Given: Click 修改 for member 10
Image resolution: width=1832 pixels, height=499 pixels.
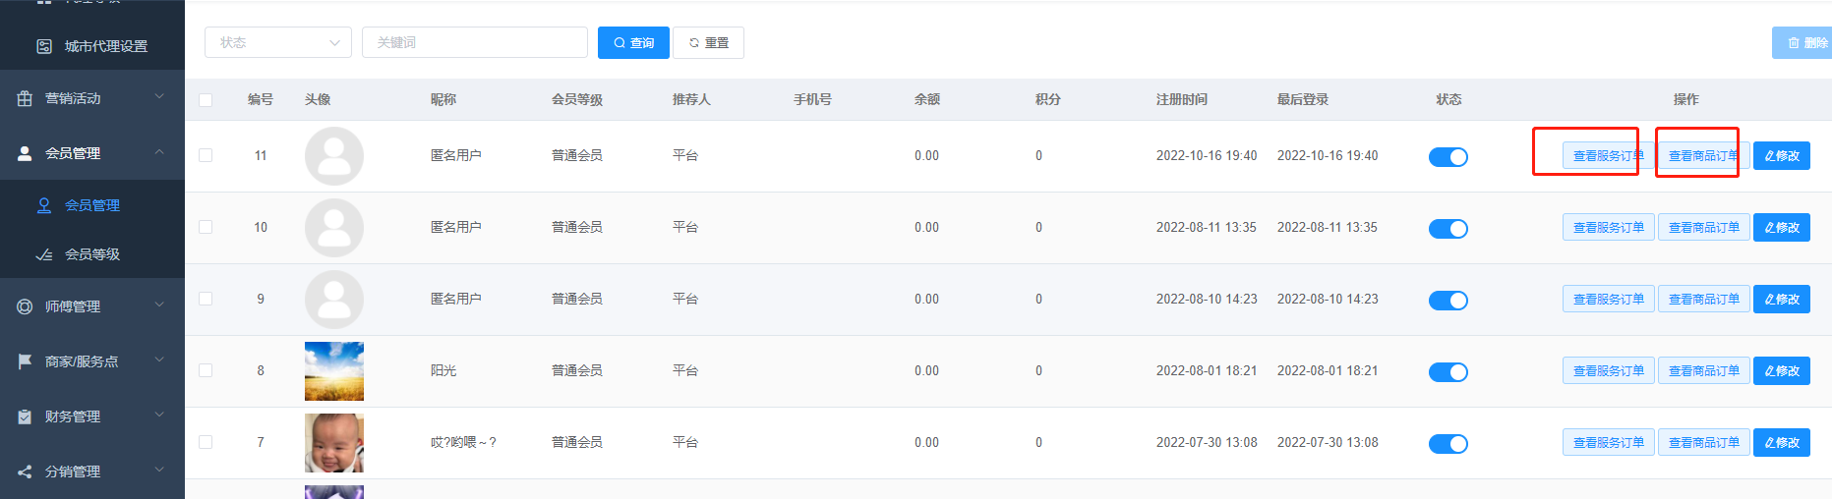Looking at the screenshot, I should 1781,228.
